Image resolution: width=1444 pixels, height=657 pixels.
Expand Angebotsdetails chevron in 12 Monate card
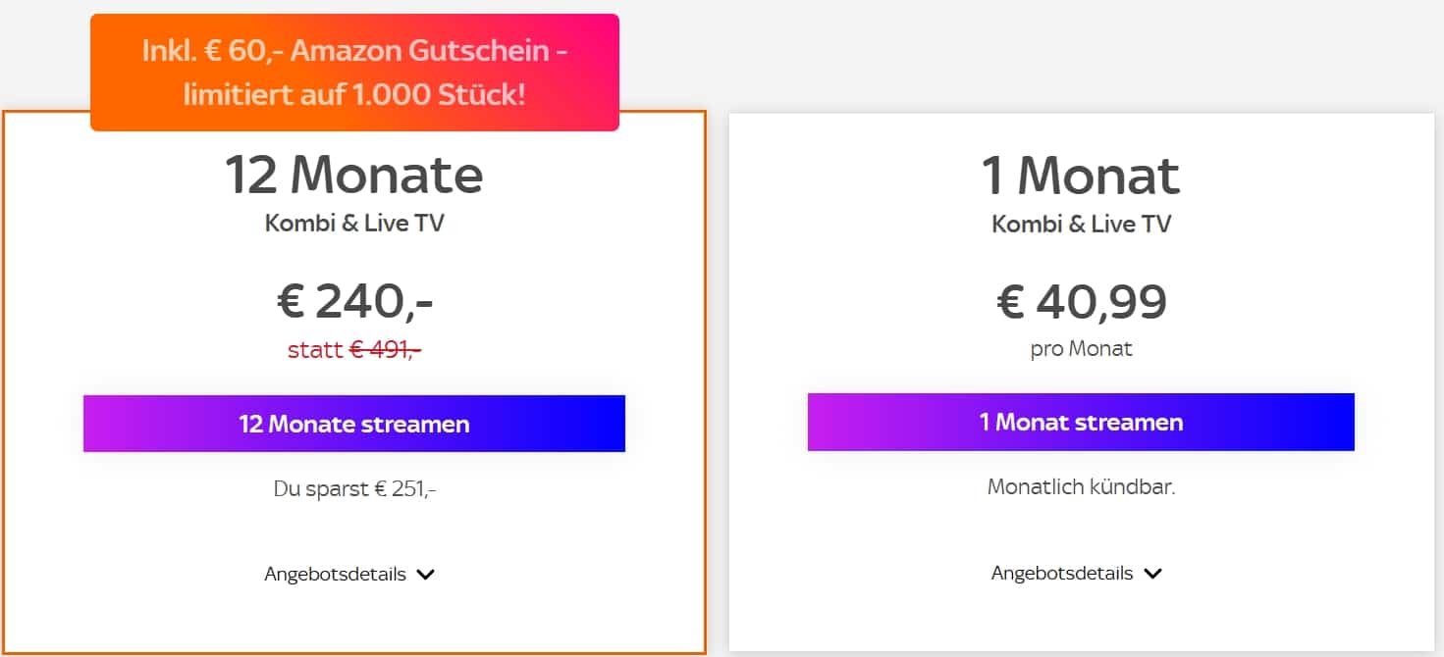click(x=425, y=575)
